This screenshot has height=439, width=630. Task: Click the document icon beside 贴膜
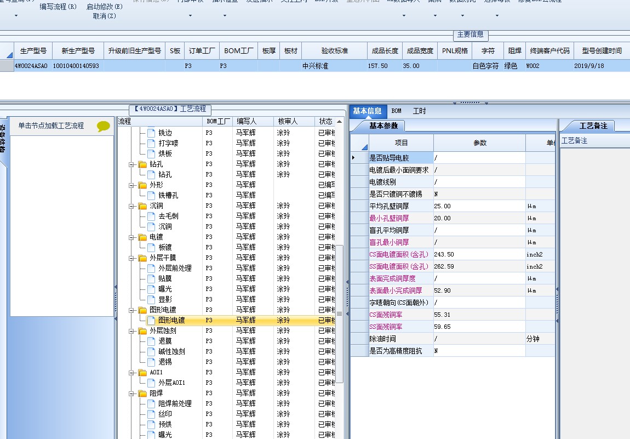point(151,278)
